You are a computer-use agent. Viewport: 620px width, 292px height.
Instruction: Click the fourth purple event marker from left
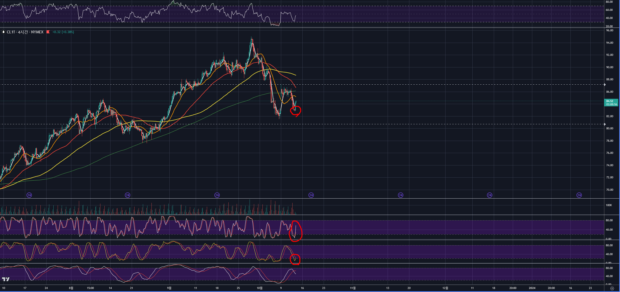tap(311, 195)
